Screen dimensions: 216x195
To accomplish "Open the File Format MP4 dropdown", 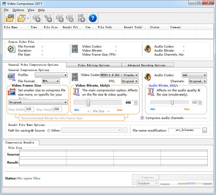I will 51,81.
